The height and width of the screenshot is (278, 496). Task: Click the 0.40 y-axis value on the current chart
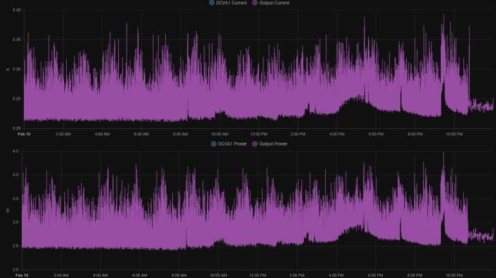(17, 10)
